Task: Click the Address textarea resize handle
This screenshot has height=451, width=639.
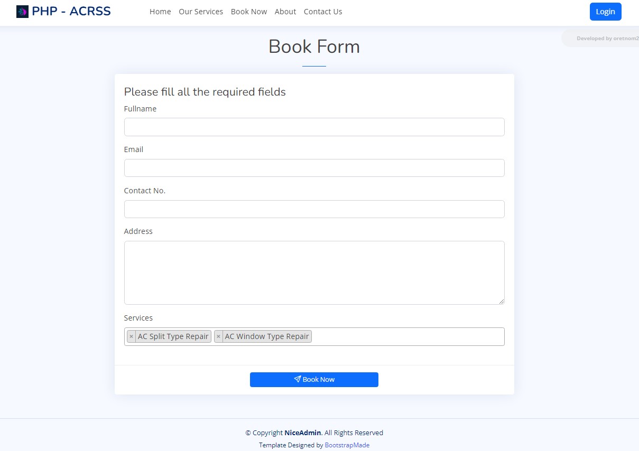Action: click(x=501, y=301)
